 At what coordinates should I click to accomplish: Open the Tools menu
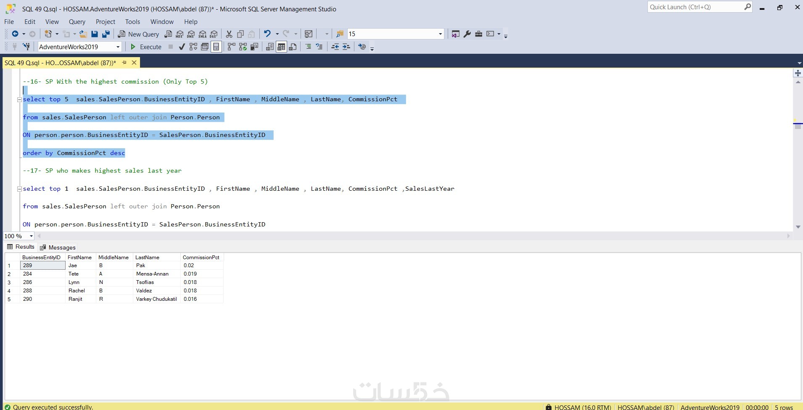132,22
